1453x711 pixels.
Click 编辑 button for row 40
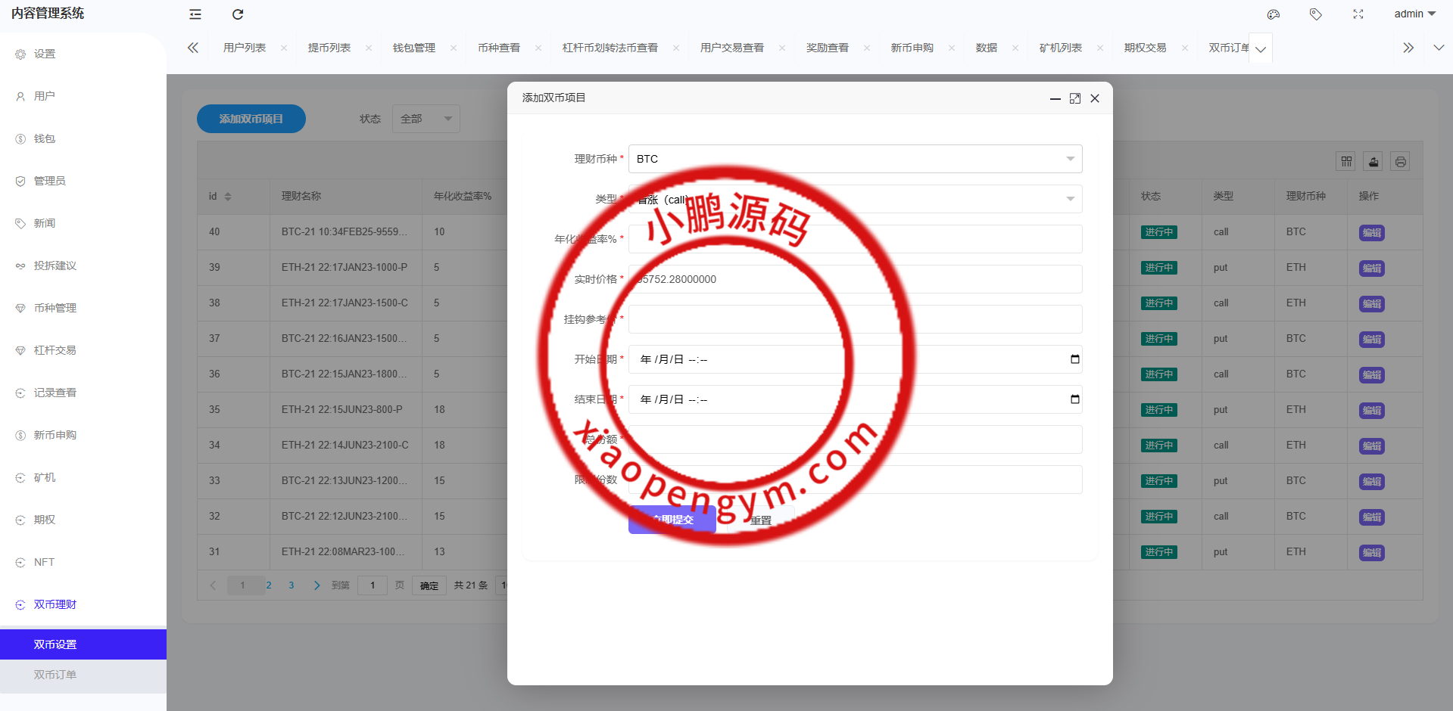pyautogui.click(x=1371, y=233)
